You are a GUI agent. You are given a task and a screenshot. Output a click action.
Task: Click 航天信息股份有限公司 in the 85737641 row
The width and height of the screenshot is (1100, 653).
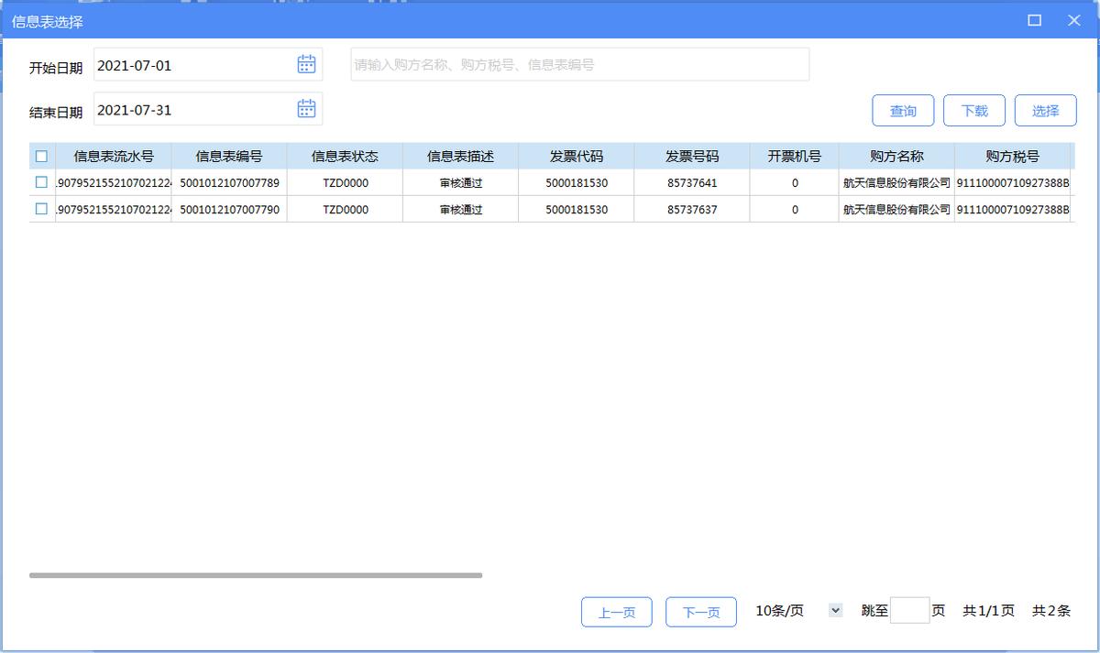(896, 182)
